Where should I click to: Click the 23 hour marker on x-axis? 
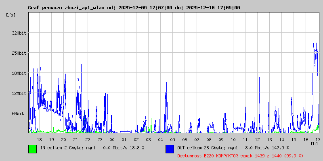pyautogui.click(x=100, y=140)
